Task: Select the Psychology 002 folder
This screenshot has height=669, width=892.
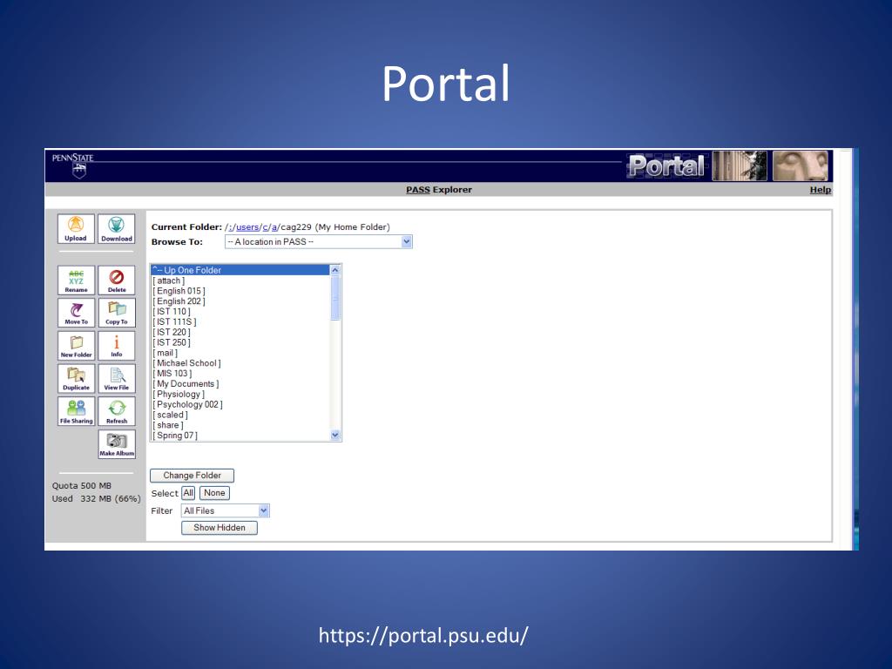Action: click(x=240, y=404)
